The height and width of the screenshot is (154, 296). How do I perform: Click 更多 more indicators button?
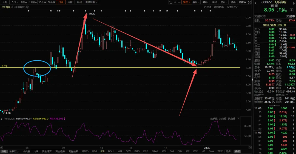point(228,151)
